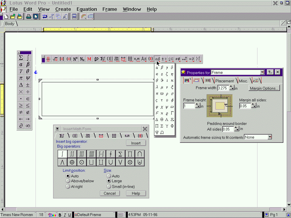Select the summation Sigma big operator
This screenshot has height=218, width=291.
(x=120, y=154)
